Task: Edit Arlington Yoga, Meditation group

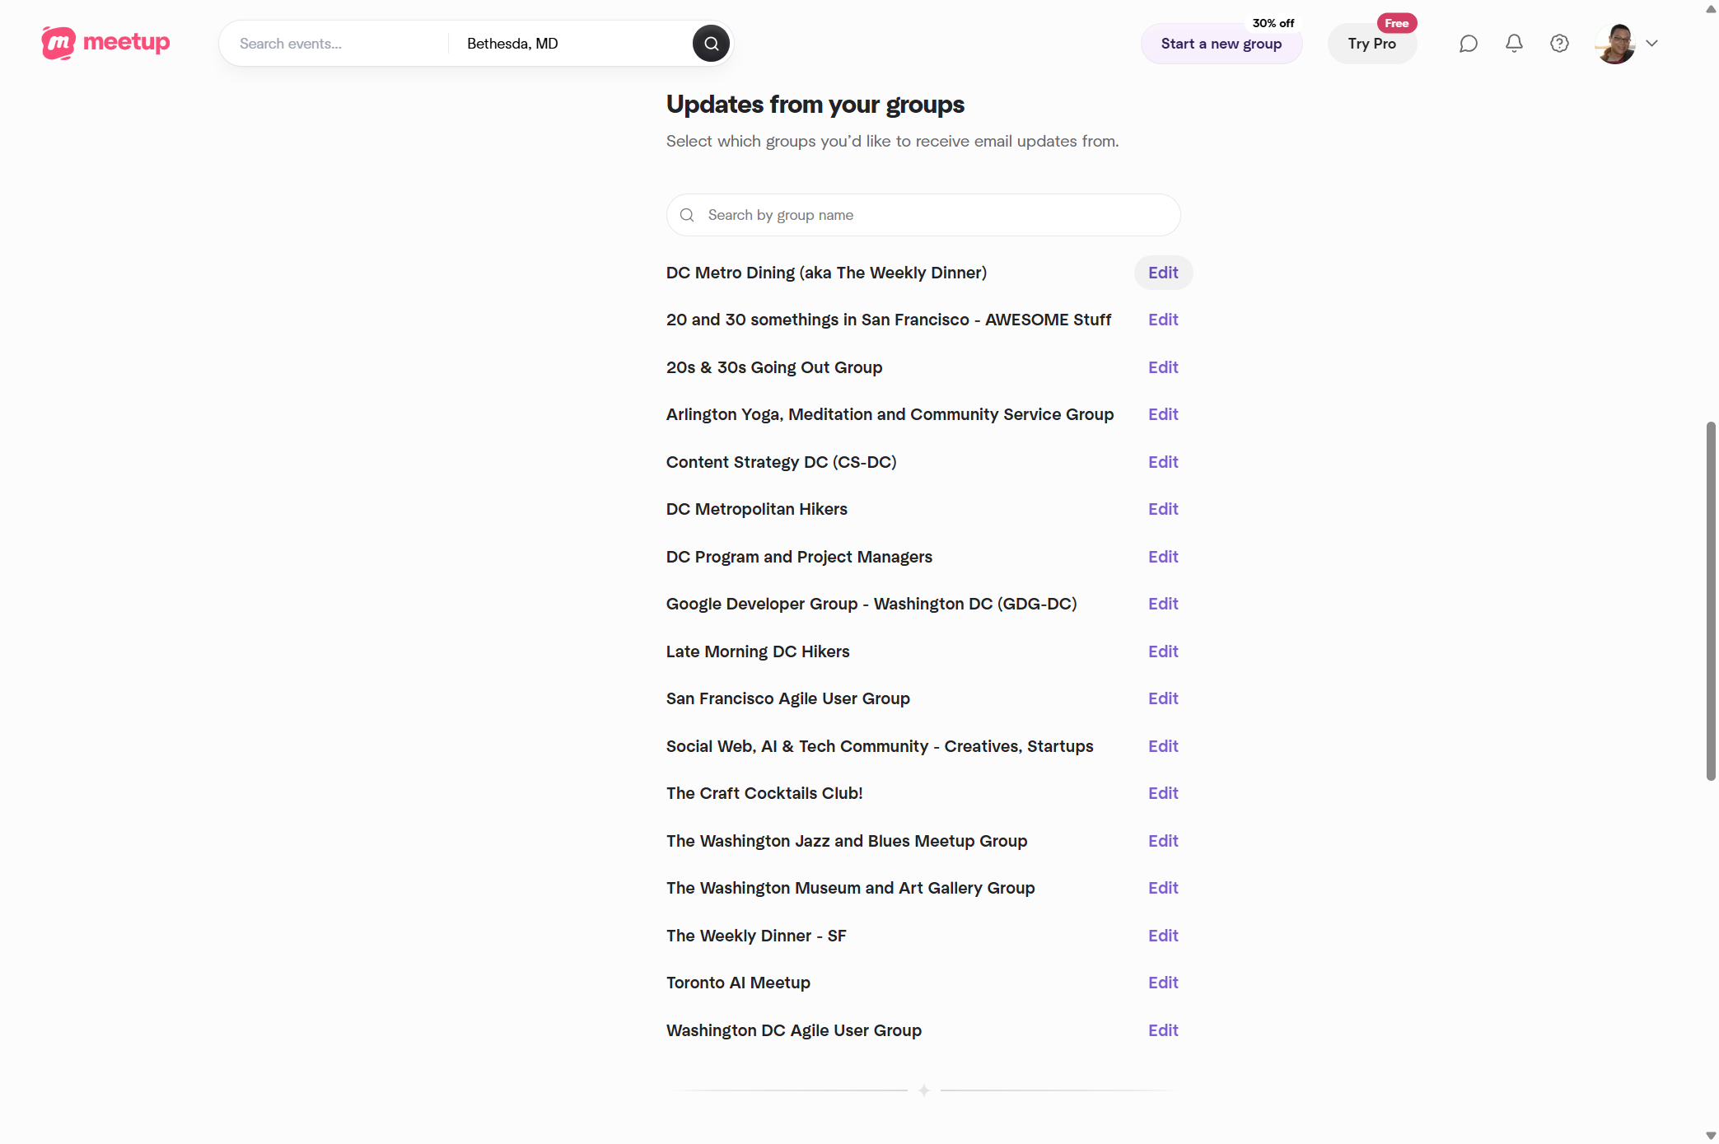Action: [1163, 414]
